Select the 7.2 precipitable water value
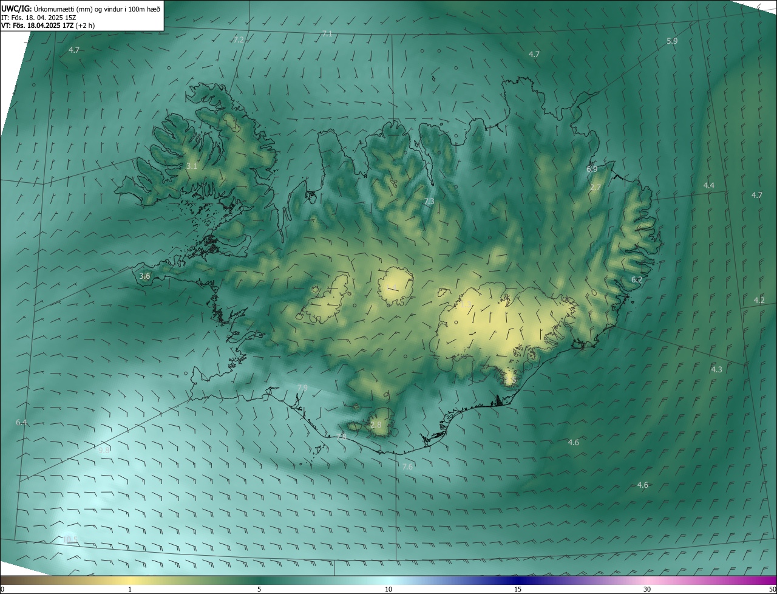Viewport: 777px width, 594px height. pyautogui.click(x=239, y=39)
